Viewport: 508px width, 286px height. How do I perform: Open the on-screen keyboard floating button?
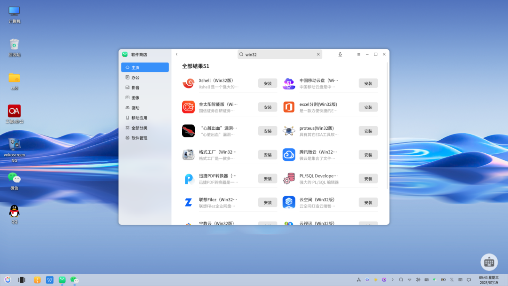[x=489, y=262]
